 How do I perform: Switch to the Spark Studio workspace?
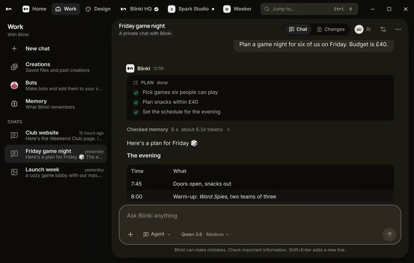pos(191,9)
